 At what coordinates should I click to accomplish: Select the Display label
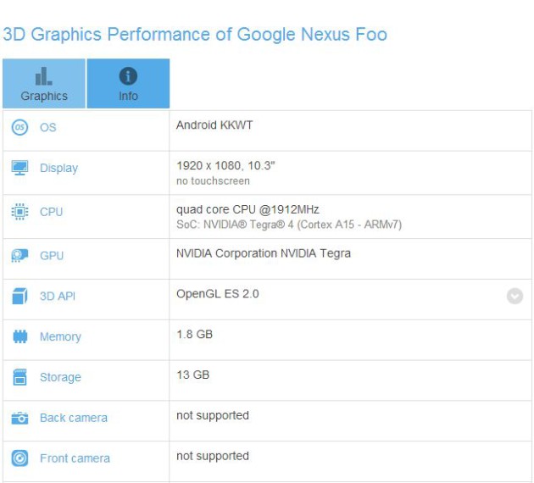[x=59, y=168]
